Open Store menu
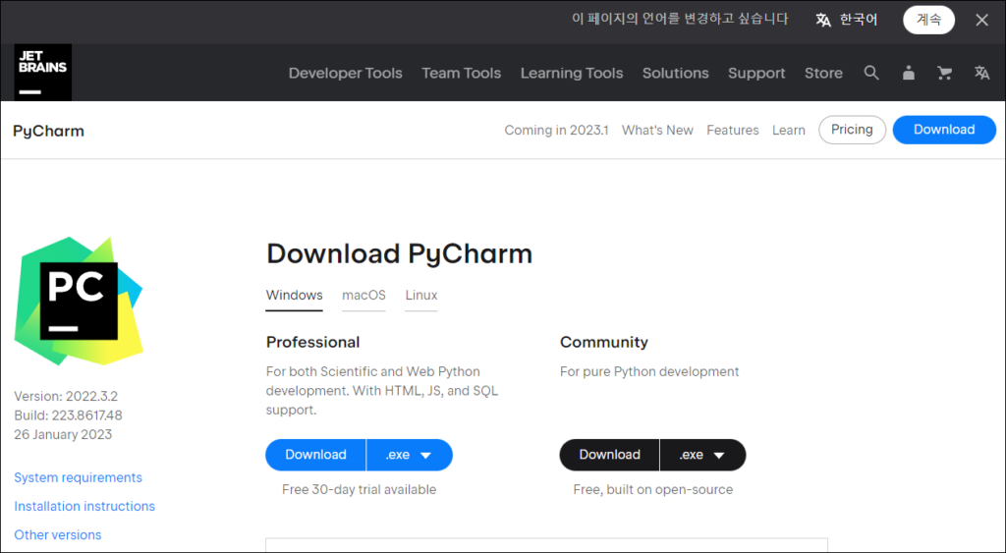1006x553 pixels. [824, 73]
